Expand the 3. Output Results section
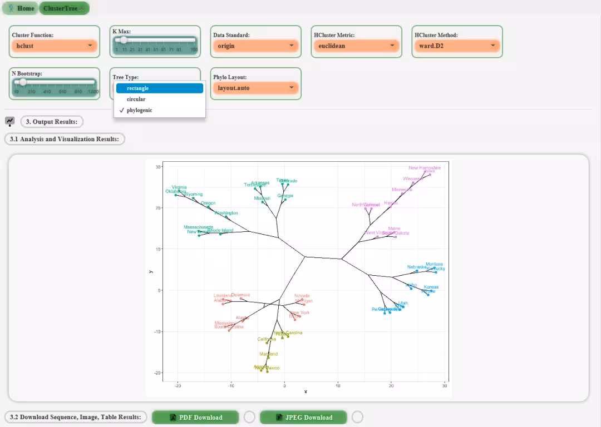This screenshot has height=427, width=601. pyautogui.click(x=52, y=122)
